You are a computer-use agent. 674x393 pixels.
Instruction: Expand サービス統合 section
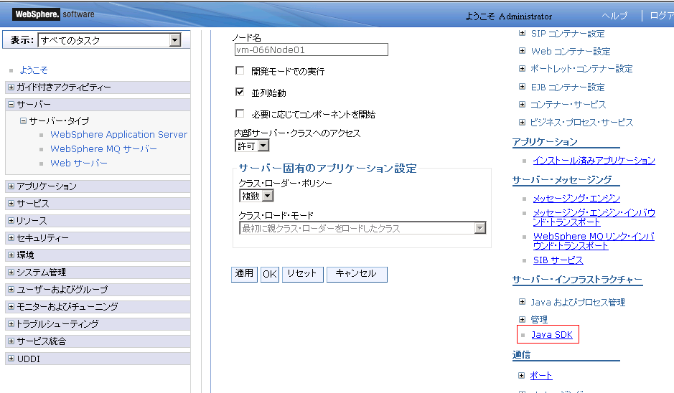[x=11, y=341]
